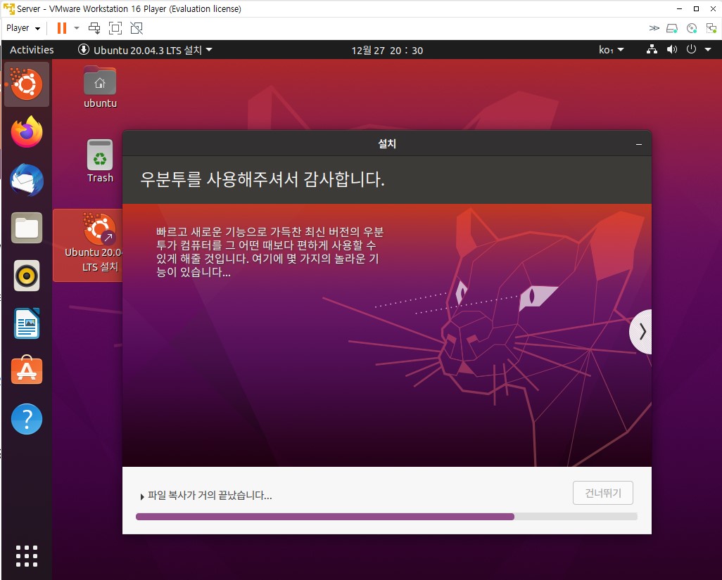Viewport: 722px width, 580px height.
Task: Open Ubuntu Software from the dock
Action: click(x=27, y=370)
